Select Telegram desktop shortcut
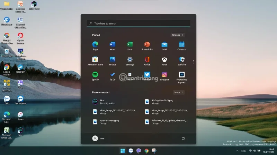The width and height of the screenshot is (277, 155). pos(20,69)
